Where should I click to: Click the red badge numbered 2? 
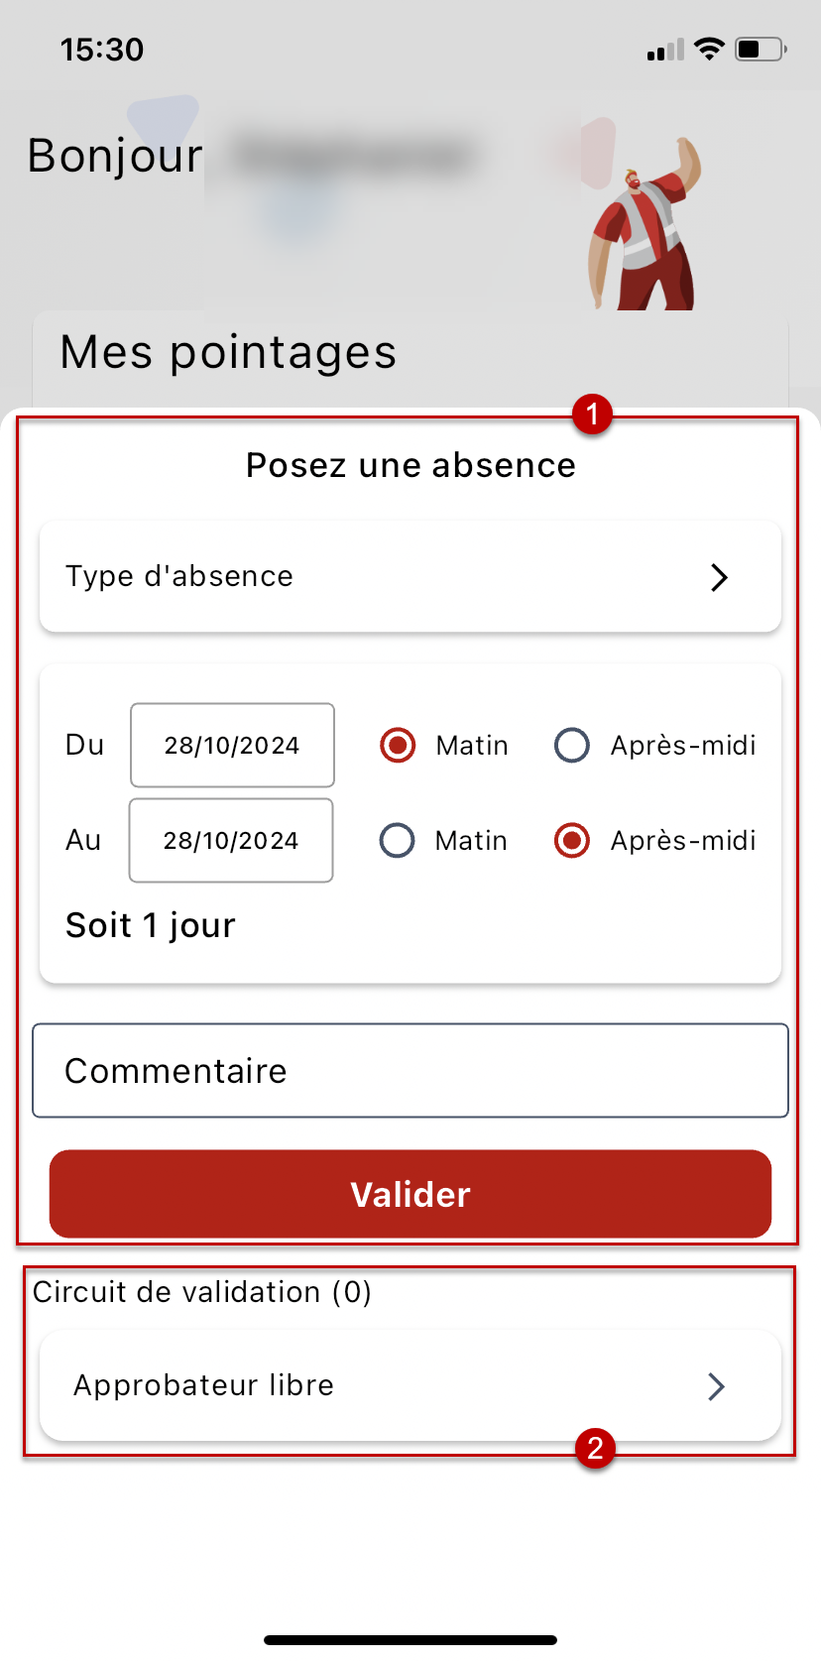(595, 1448)
